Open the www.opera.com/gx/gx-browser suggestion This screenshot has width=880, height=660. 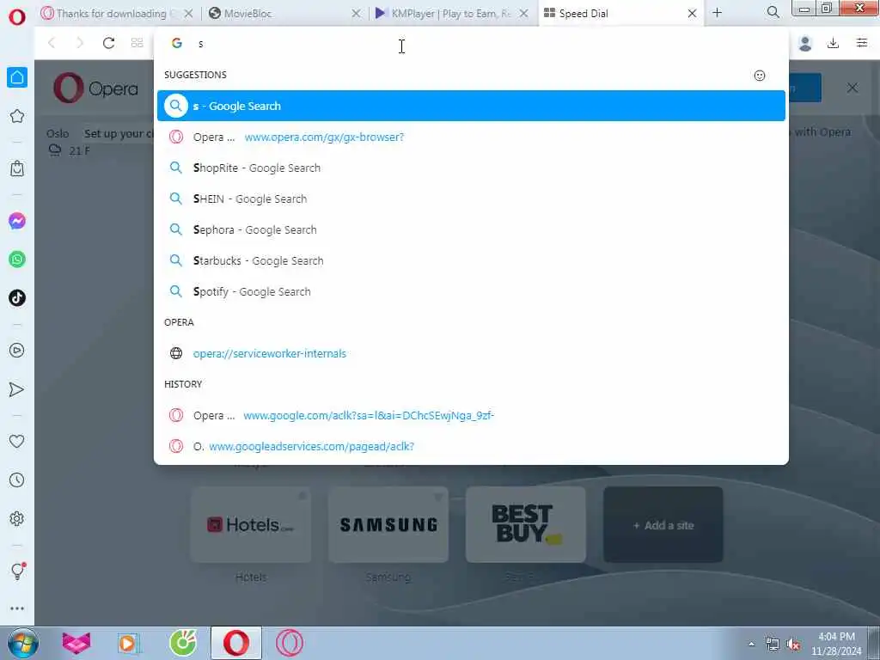[471, 137]
